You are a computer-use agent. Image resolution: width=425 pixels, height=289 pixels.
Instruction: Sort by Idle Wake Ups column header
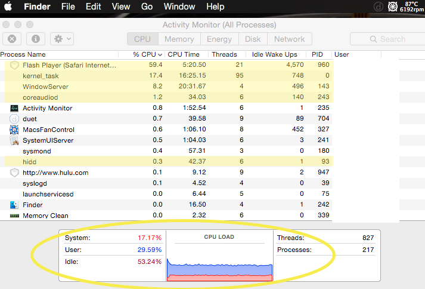click(x=275, y=54)
